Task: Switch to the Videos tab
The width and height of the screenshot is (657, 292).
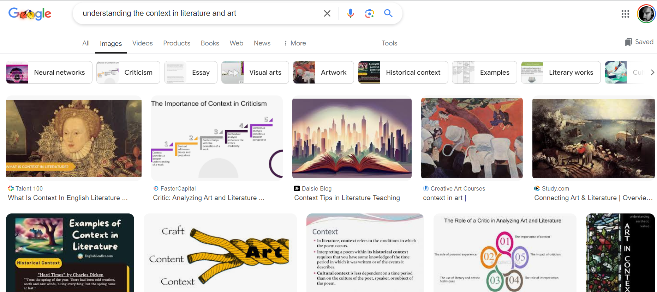Action: 142,43
